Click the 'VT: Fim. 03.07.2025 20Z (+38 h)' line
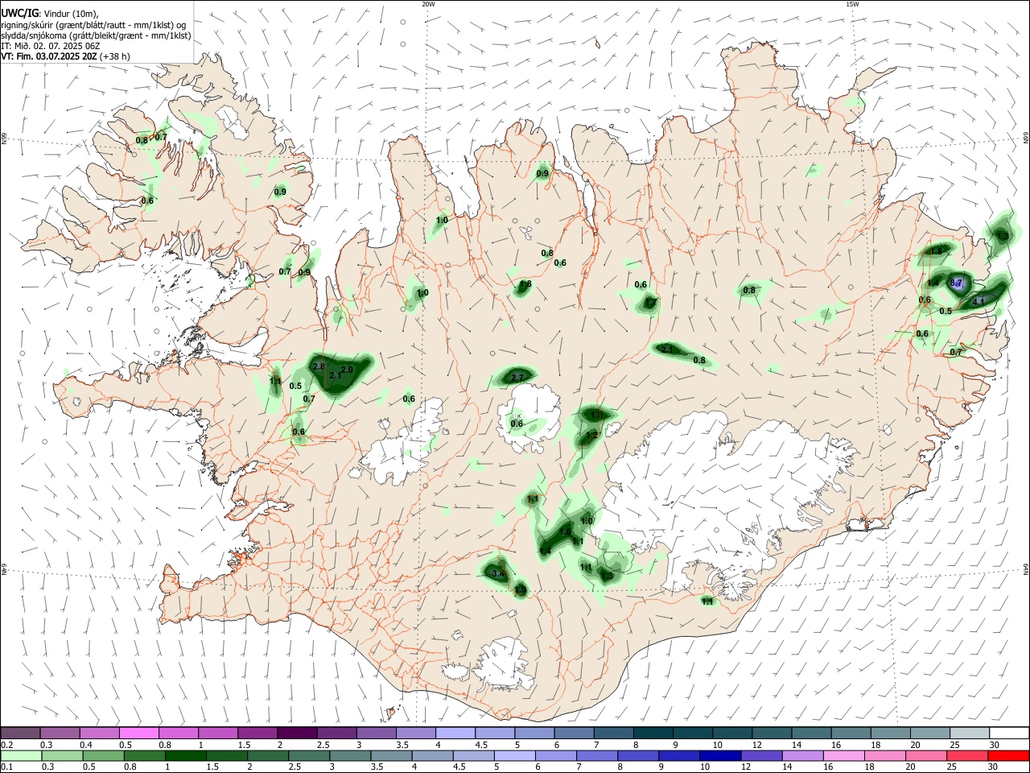 click(65, 57)
